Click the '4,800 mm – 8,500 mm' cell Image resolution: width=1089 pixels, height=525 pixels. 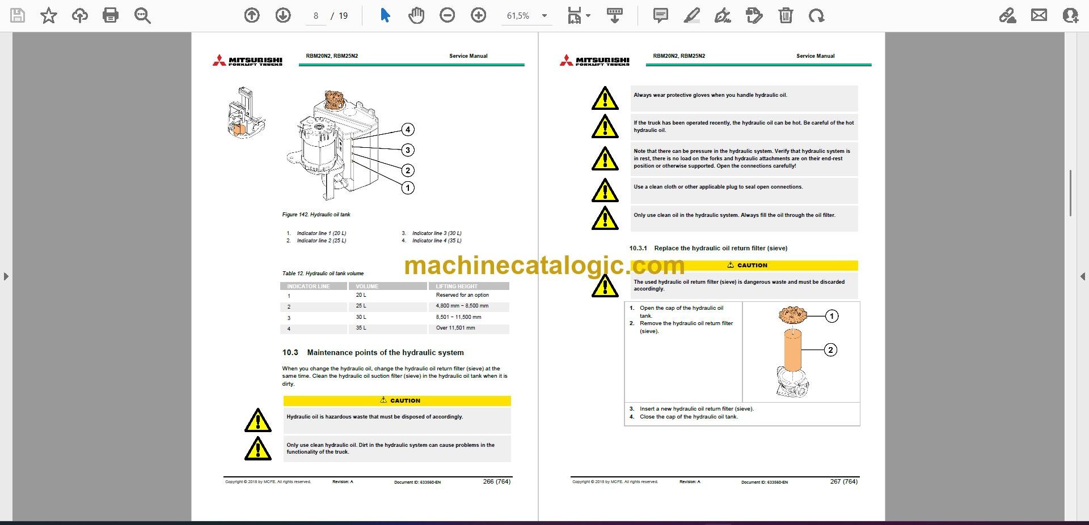tap(462, 306)
